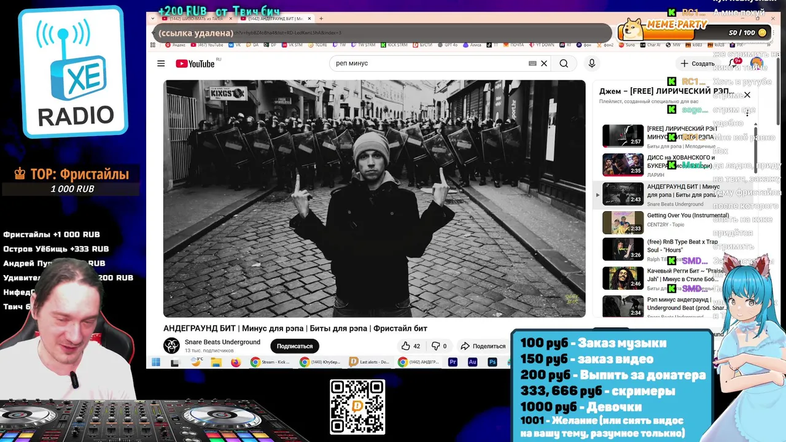Viewport: 786px width, 442px height.
Task: Open the ПОЧТА bookmark
Action: click(513, 45)
